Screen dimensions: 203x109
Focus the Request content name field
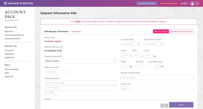(157, 77)
